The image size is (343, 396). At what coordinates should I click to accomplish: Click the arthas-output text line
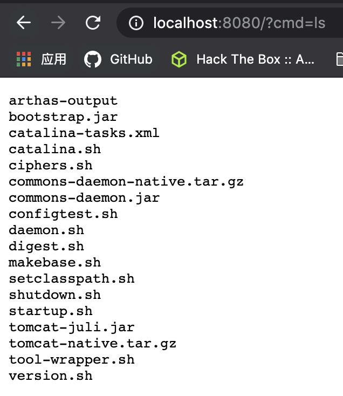click(x=63, y=100)
